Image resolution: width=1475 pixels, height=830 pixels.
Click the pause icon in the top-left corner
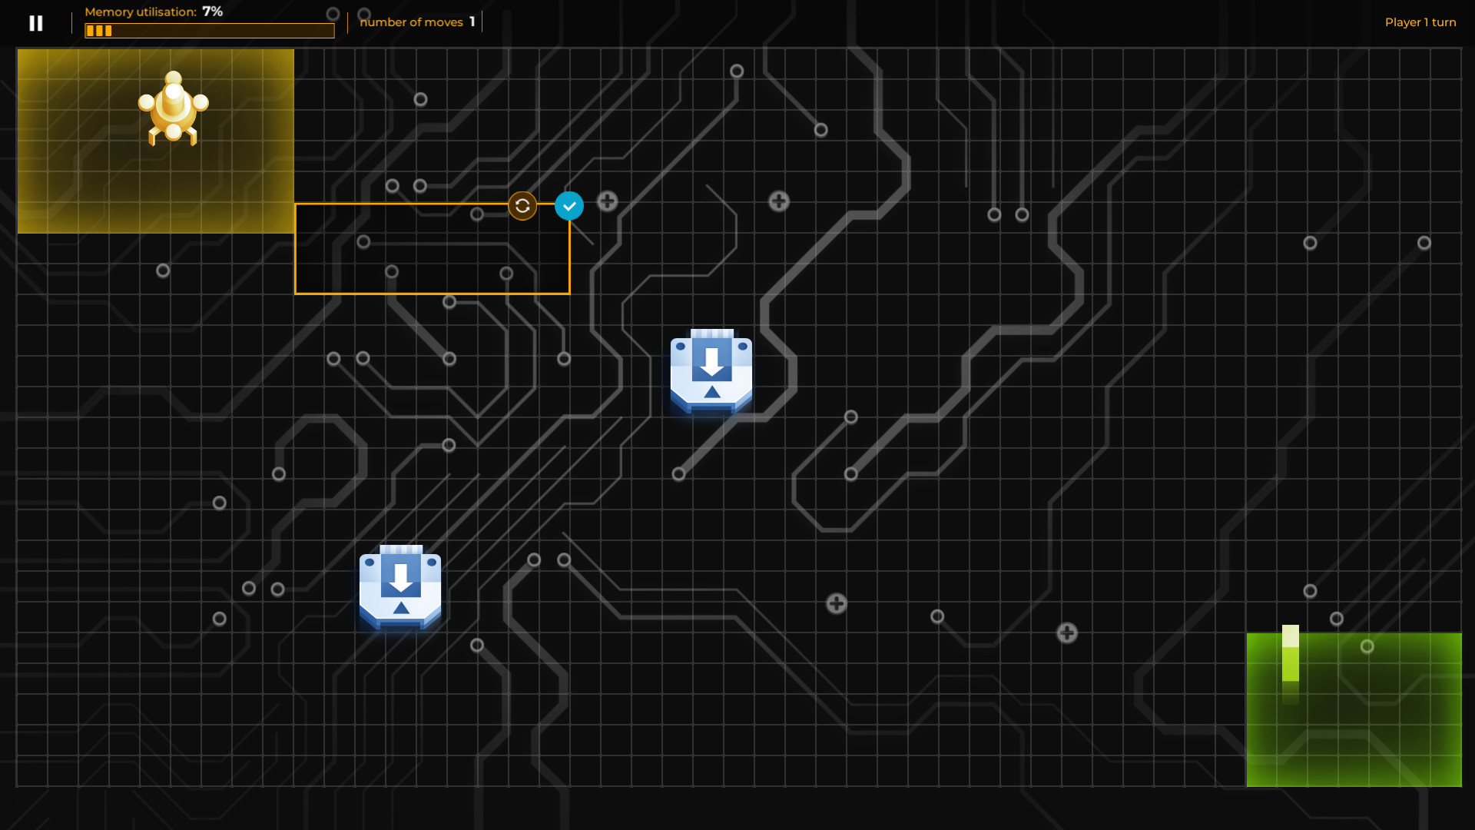(x=36, y=23)
